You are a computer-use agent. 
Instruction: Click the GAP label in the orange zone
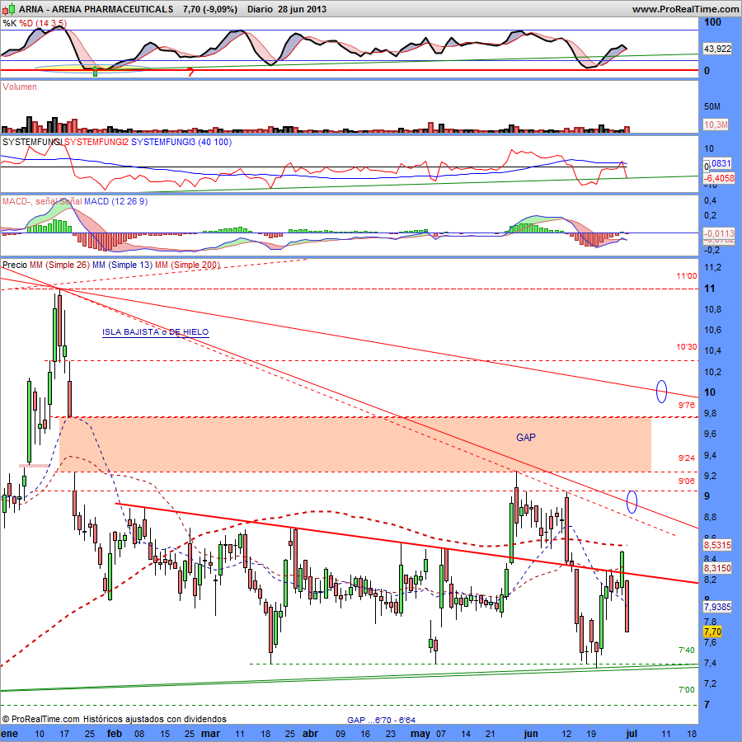526,437
